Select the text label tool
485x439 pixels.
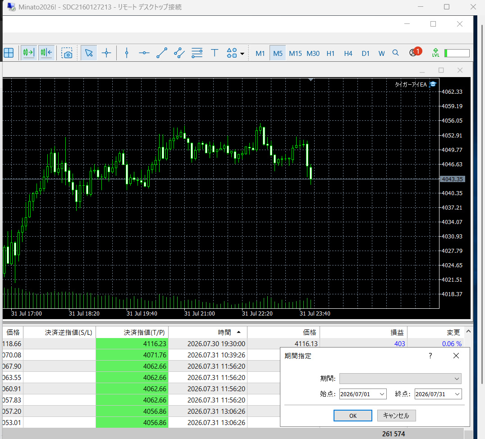pyautogui.click(x=215, y=53)
